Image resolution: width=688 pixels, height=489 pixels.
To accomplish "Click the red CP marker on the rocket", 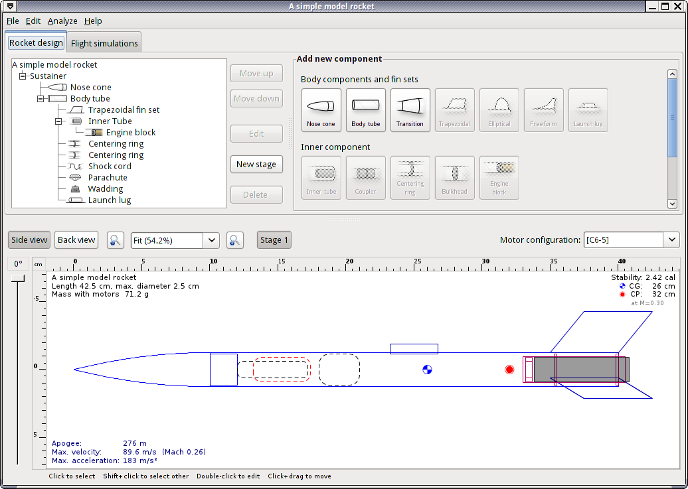I will coord(509,369).
